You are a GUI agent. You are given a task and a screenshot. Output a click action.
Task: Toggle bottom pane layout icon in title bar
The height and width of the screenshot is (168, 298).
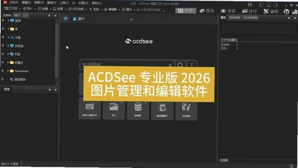pyautogui.click(x=268, y=5)
